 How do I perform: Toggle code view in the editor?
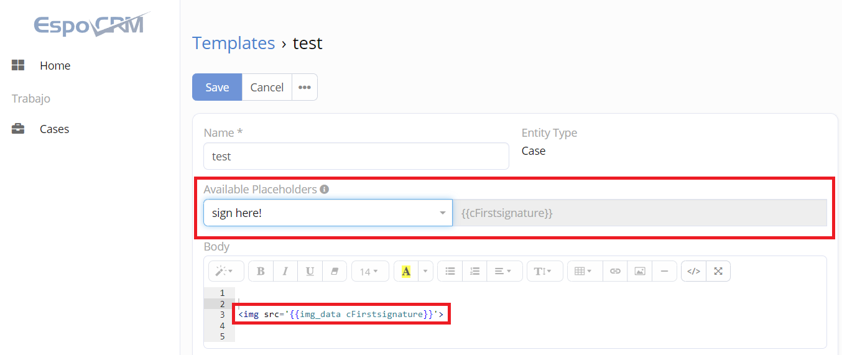(x=694, y=271)
